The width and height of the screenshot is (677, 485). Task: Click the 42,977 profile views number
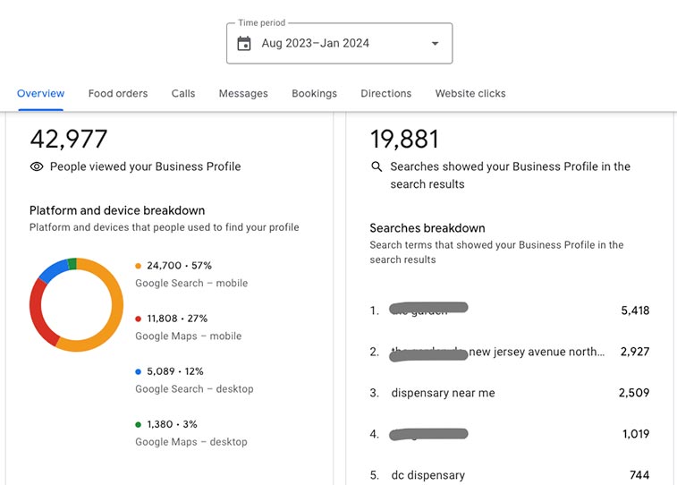click(68, 139)
